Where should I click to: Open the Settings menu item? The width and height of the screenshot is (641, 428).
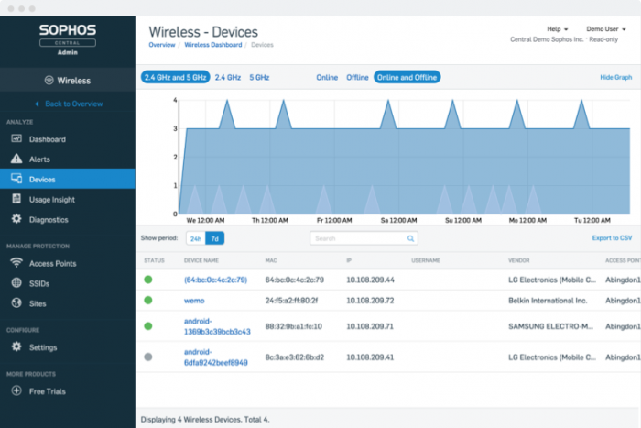42,347
